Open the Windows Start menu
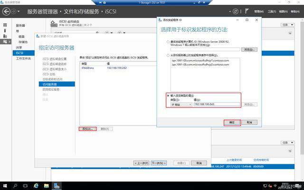The height and width of the screenshot is (190, 304). click(x=5, y=186)
